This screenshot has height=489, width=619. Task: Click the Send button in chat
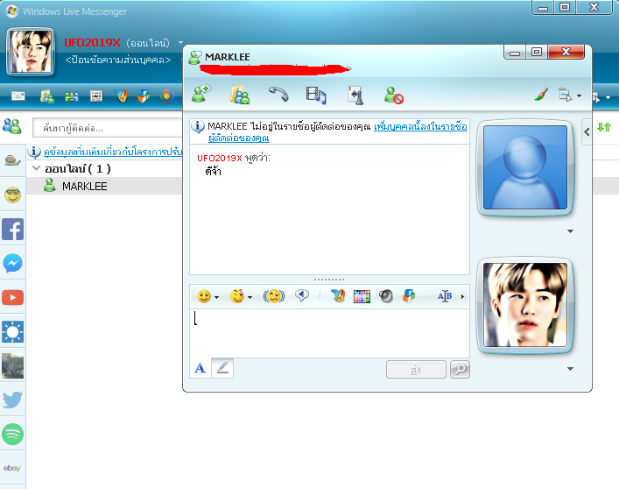pos(416,369)
